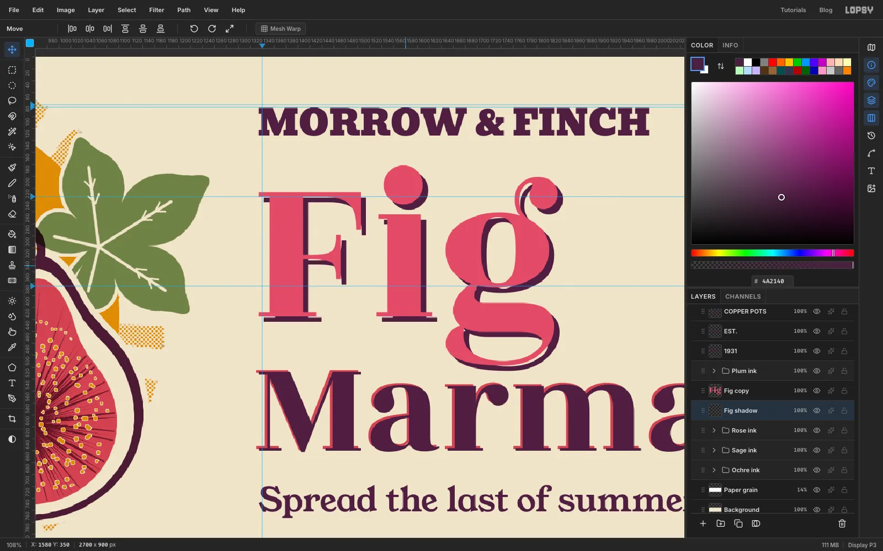Swap foreground and background colors
This screenshot has height=551, width=883.
click(x=721, y=66)
